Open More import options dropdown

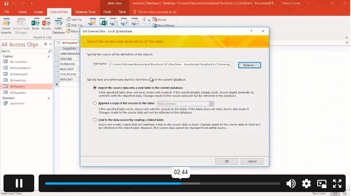pyautogui.click(x=73, y=31)
